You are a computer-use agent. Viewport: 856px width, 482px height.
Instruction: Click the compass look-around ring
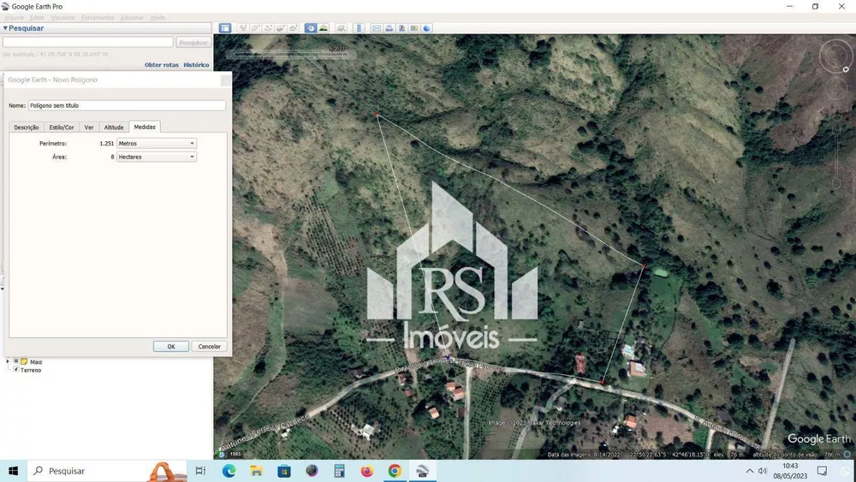pos(835,56)
